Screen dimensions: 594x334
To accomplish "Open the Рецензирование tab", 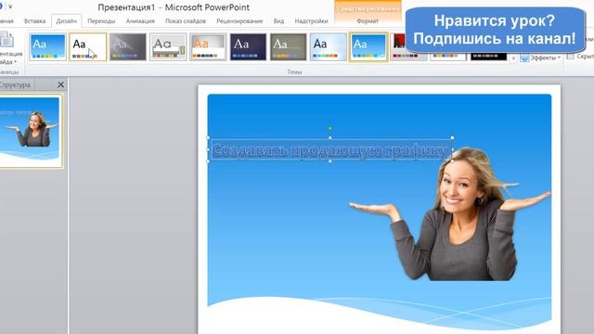I will pyautogui.click(x=239, y=21).
